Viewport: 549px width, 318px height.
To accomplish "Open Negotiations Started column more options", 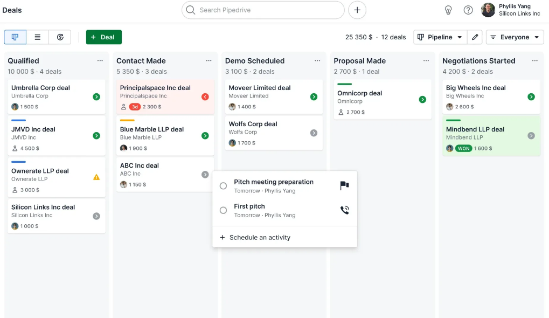I will [x=534, y=60].
